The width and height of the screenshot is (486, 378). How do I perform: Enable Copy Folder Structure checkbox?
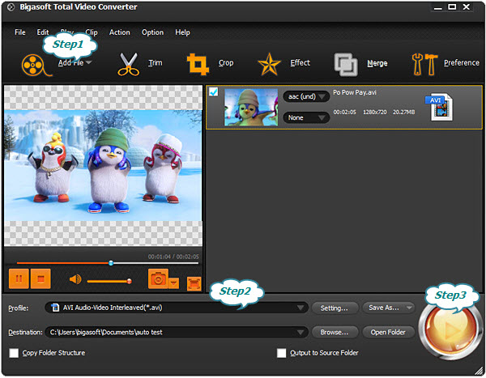pos(14,353)
